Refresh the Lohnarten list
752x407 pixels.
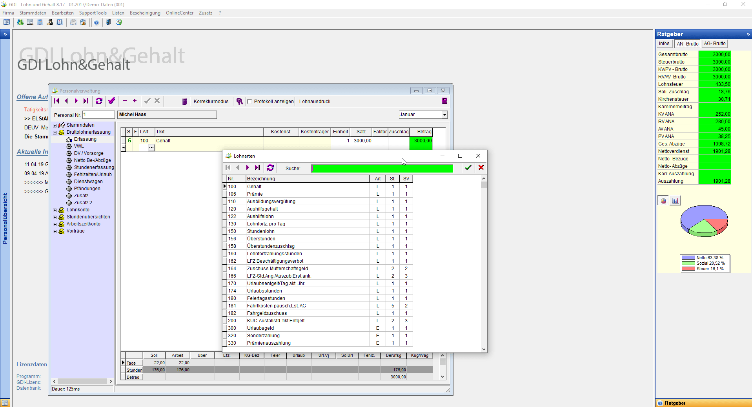pos(270,168)
